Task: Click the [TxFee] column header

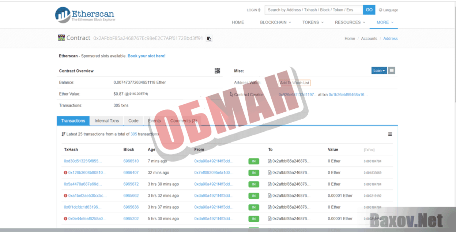Action: [369, 150]
